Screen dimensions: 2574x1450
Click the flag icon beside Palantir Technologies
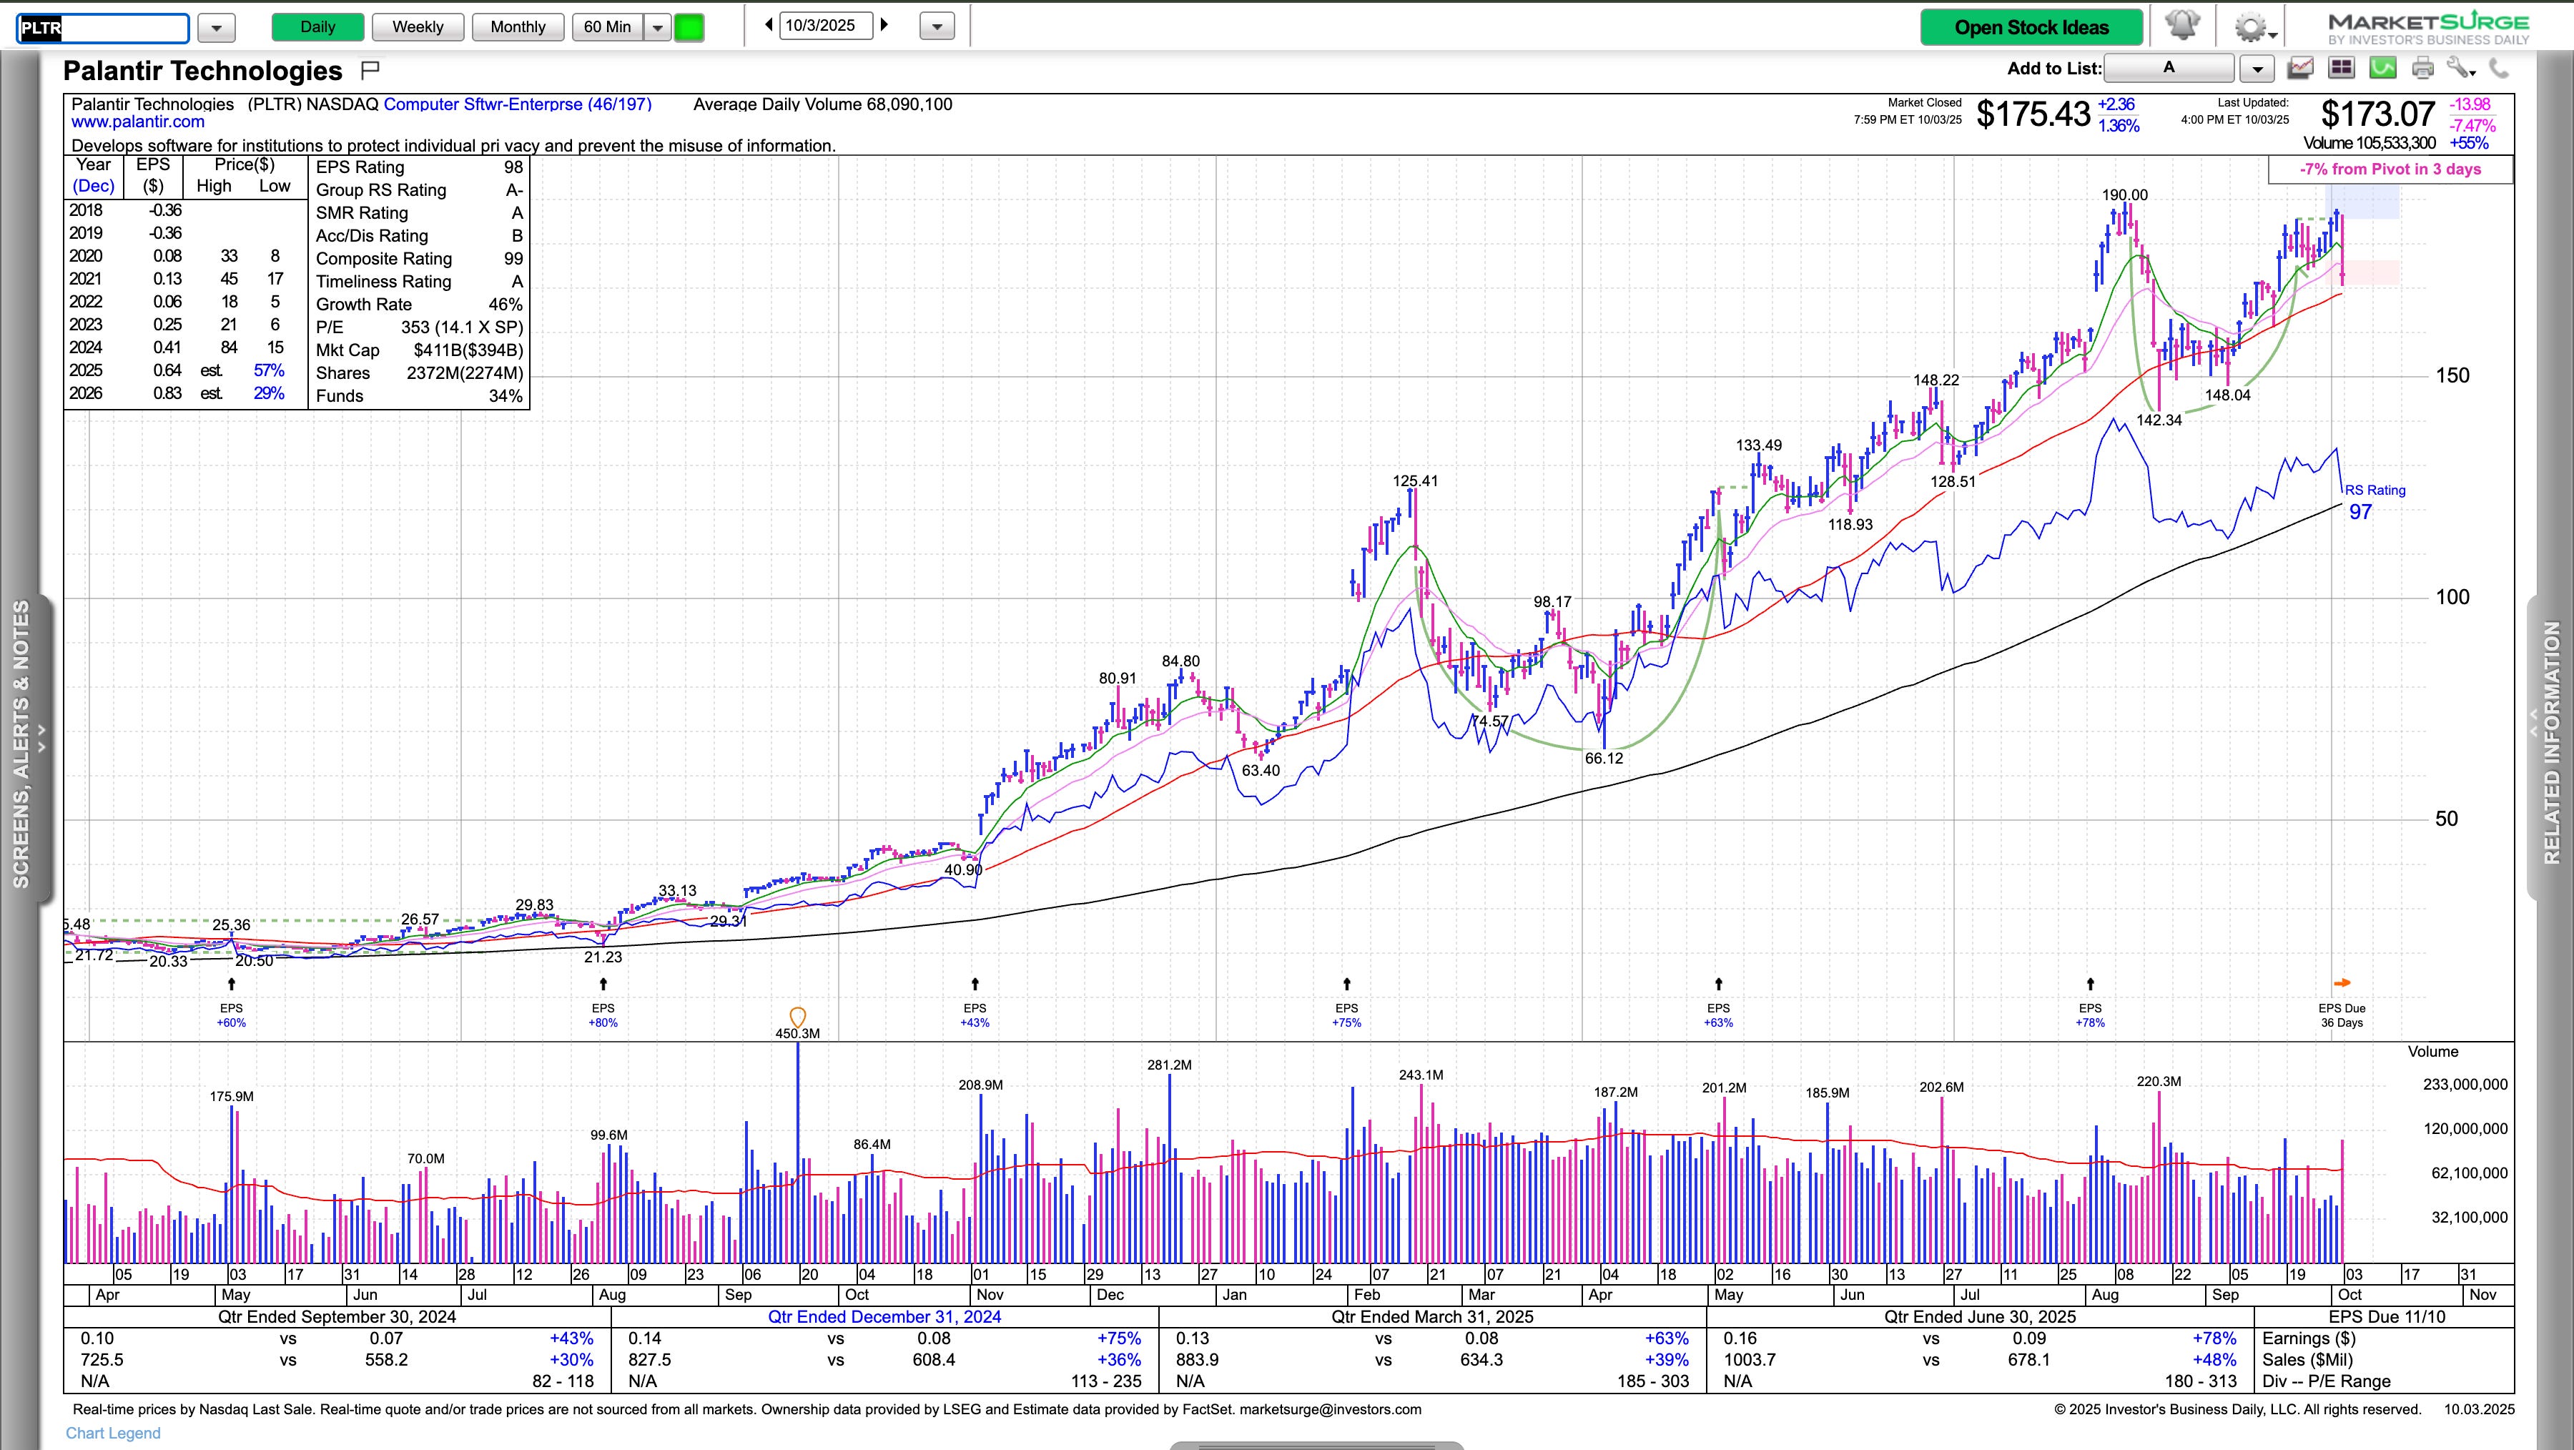coord(370,70)
